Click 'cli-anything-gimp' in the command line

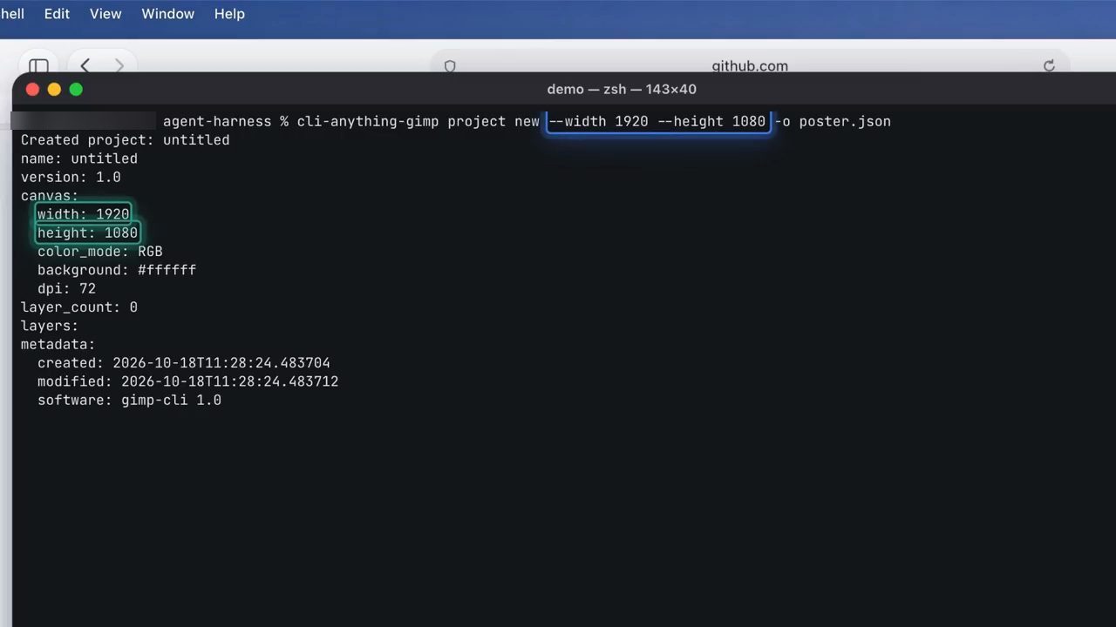pyautogui.click(x=368, y=121)
